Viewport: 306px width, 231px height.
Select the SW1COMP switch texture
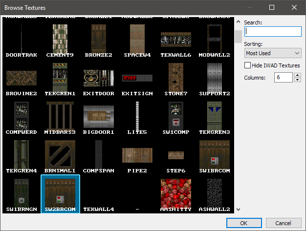coord(175,116)
